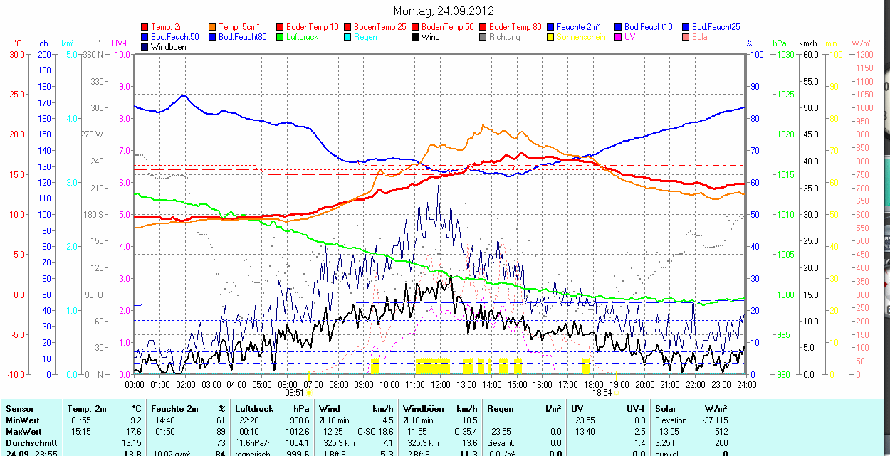This screenshot has width=890, height=456.
Task: Click the yellow min axis unit label
Action: (831, 43)
